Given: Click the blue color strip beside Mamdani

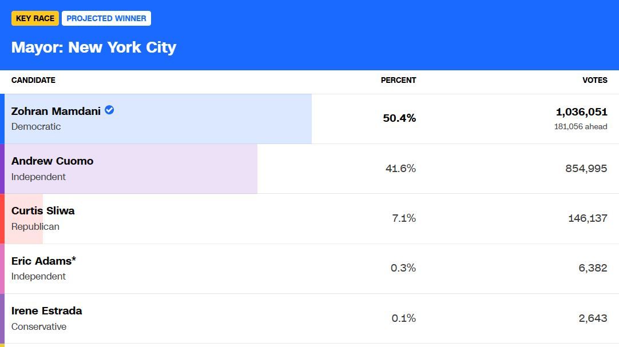Looking at the screenshot, I should click(2, 119).
